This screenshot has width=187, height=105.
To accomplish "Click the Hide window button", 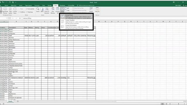I will pyautogui.click(x=67, y=10).
